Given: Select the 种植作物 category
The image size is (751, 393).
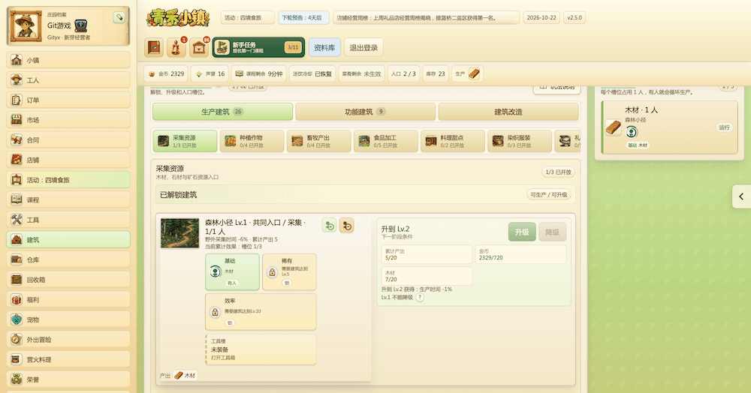Looking at the screenshot, I should (x=252, y=141).
